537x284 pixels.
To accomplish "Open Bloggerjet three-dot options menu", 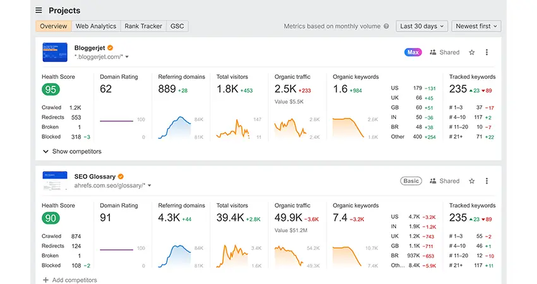I will point(486,52).
